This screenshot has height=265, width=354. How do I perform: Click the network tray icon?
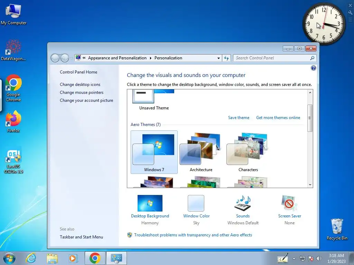coord(302,259)
